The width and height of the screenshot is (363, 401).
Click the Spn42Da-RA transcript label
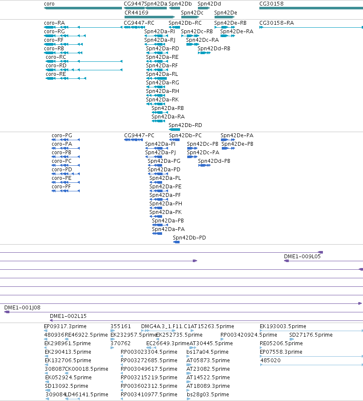[x=168, y=117]
